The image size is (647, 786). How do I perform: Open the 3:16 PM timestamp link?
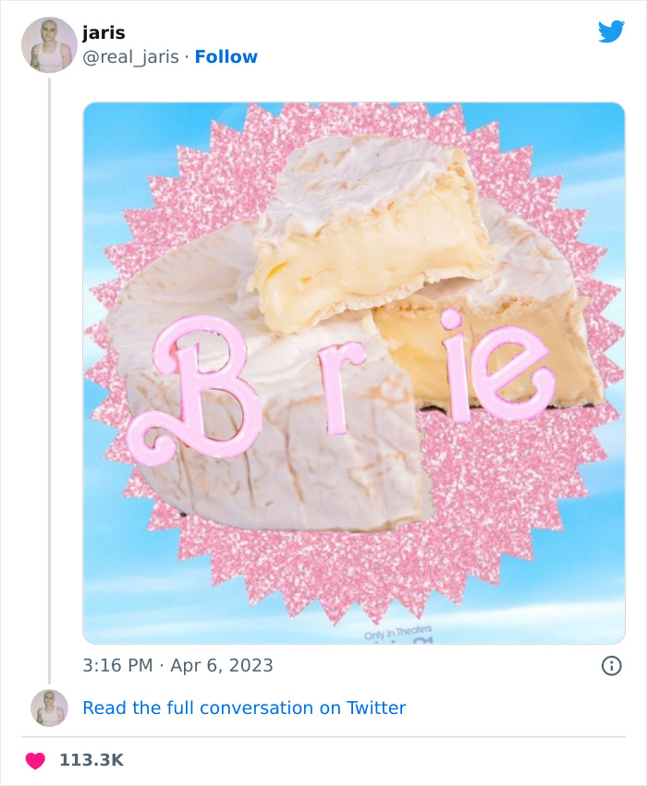[117, 665]
